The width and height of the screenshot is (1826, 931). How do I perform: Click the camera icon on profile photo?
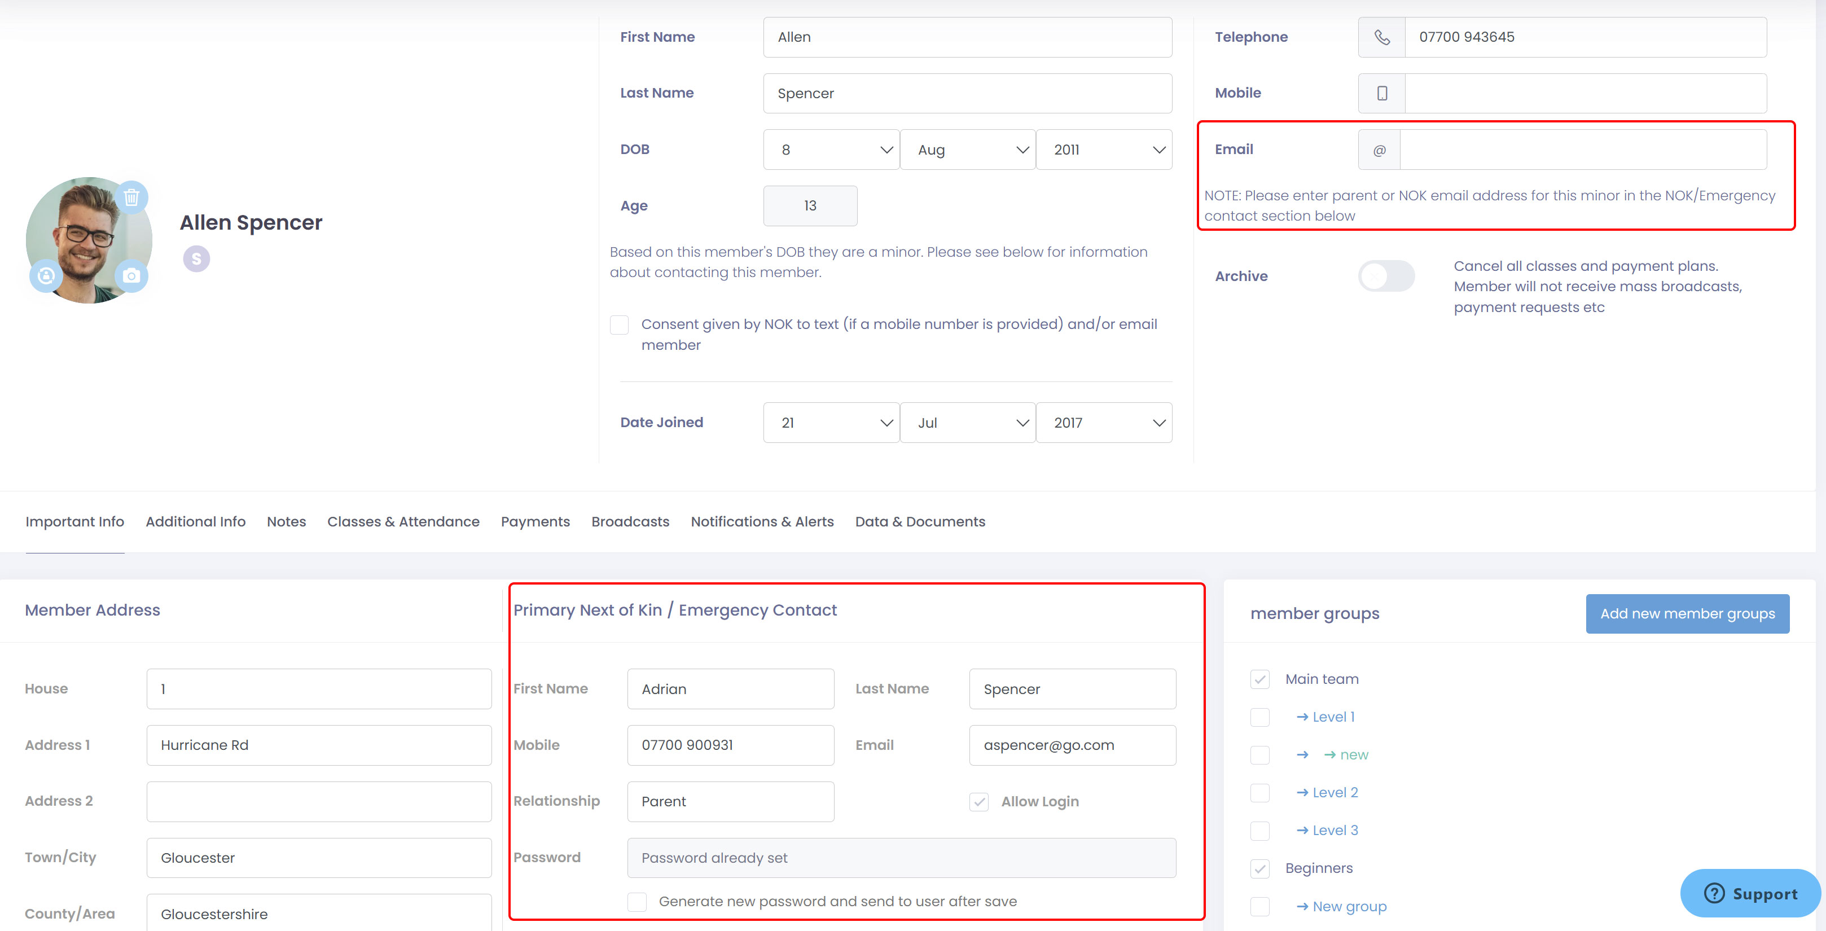pos(131,276)
